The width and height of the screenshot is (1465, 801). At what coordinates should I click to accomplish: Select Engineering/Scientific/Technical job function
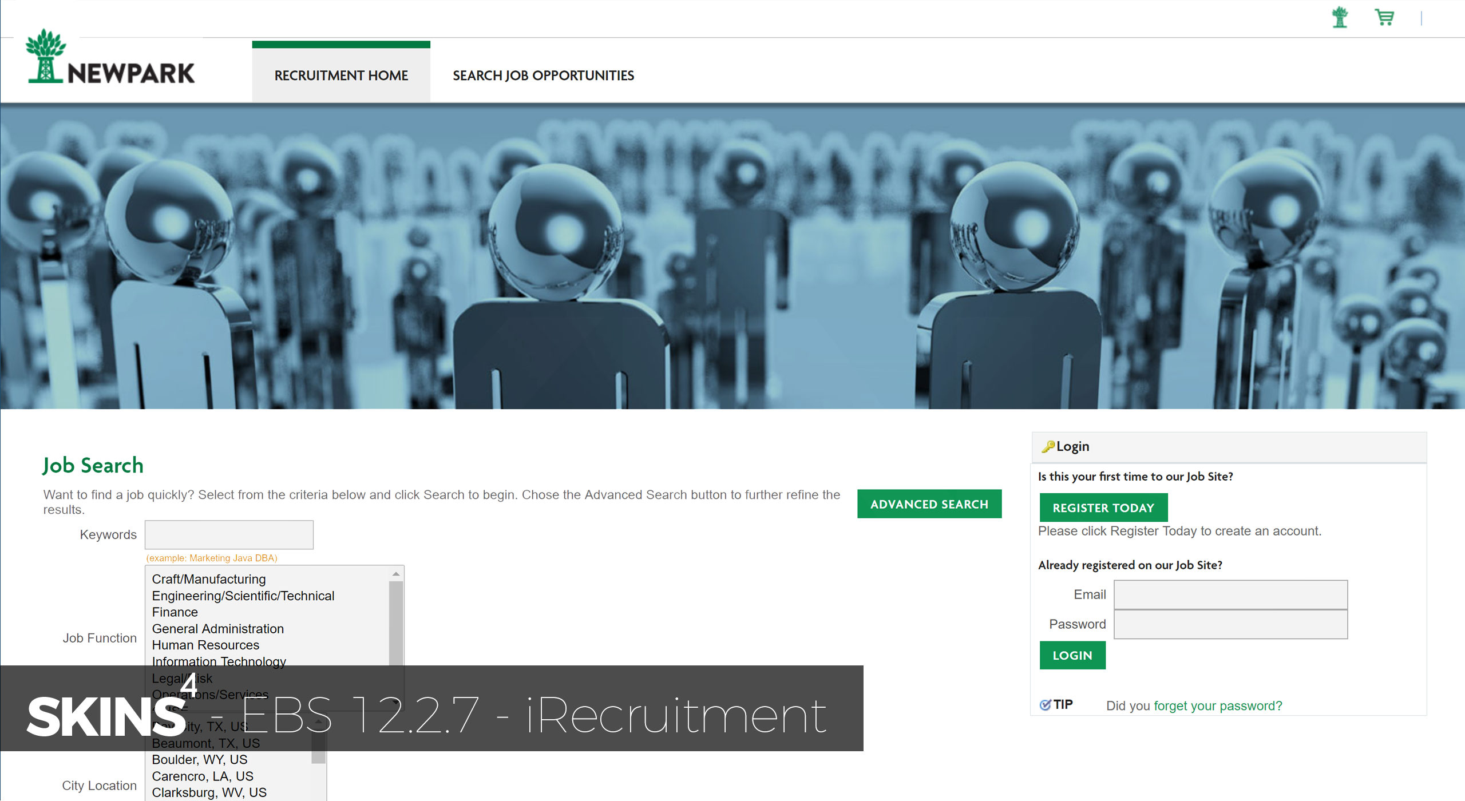[243, 596]
